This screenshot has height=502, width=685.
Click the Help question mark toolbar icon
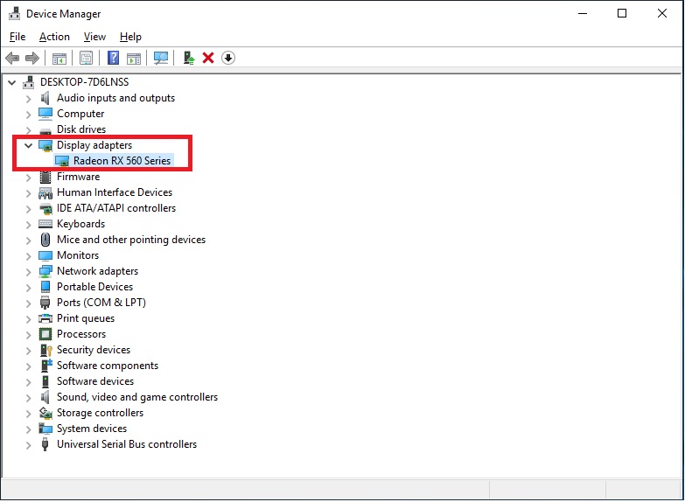pyautogui.click(x=113, y=58)
